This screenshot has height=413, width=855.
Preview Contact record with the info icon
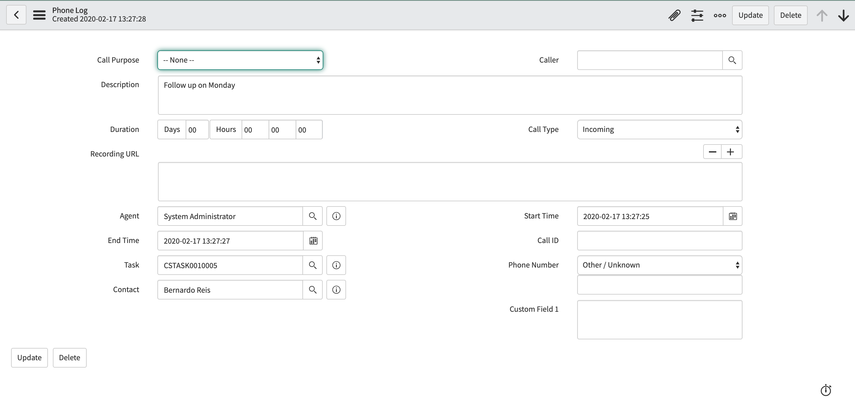(x=336, y=289)
